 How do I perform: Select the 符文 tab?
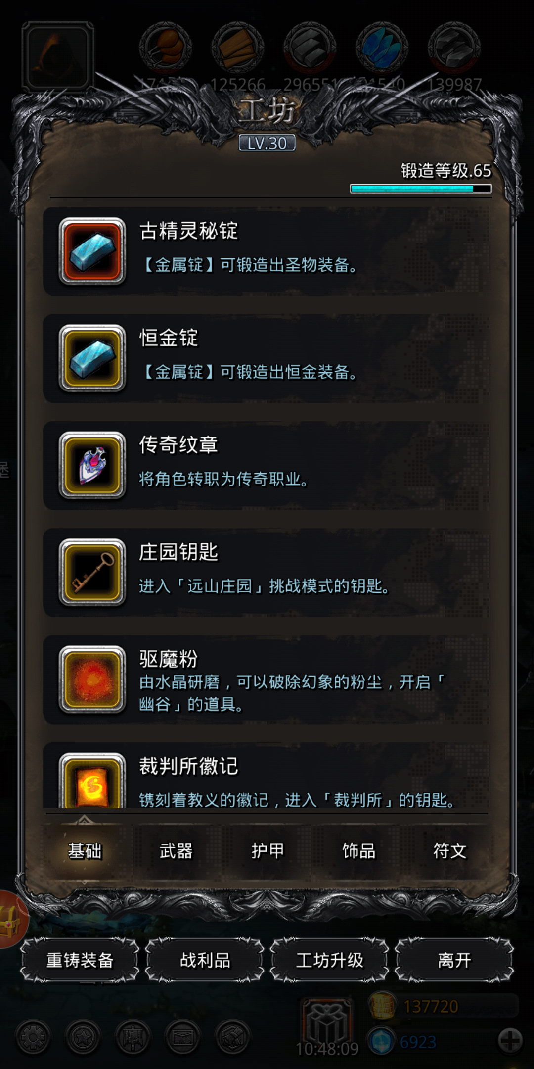tap(450, 851)
